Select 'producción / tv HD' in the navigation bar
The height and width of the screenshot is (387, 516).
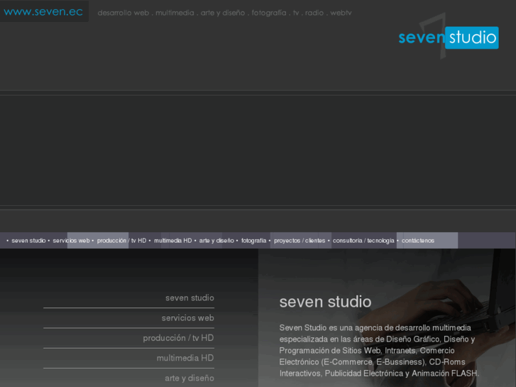pyautogui.click(x=121, y=241)
